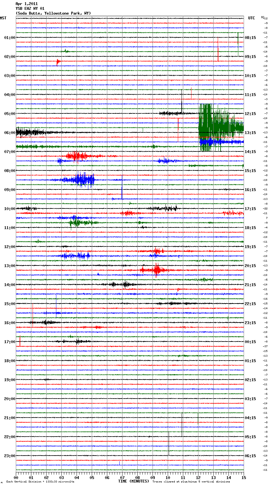Click minute 09 on the time axis
269x486 pixels.
(x=153, y=477)
